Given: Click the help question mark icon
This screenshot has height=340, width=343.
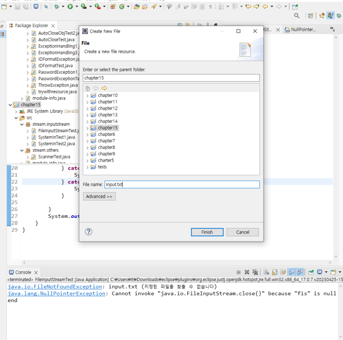Looking at the screenshot, I should coord(89,232).
